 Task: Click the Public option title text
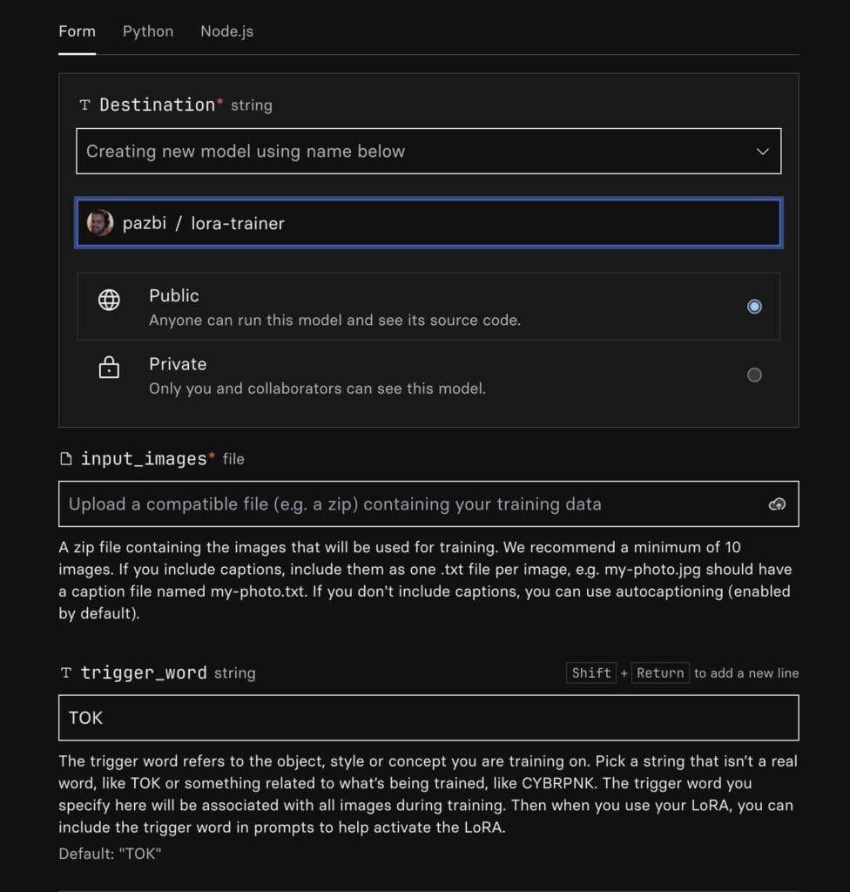174,296
